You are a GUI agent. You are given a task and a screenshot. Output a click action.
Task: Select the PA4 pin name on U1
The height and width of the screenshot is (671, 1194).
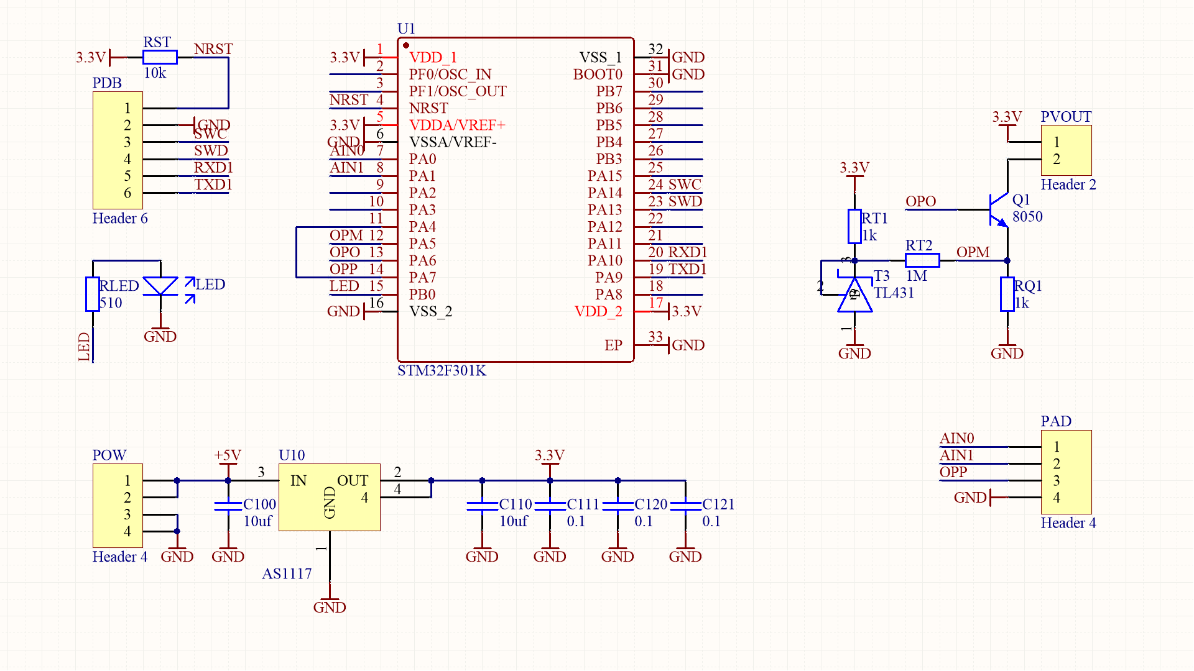[x=422, y=227]
